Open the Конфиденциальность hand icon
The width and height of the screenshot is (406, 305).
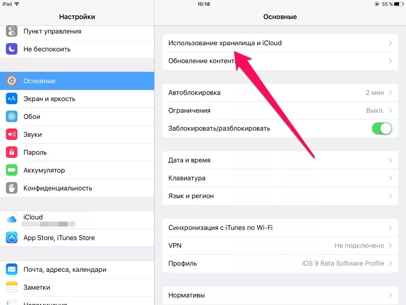12,188
